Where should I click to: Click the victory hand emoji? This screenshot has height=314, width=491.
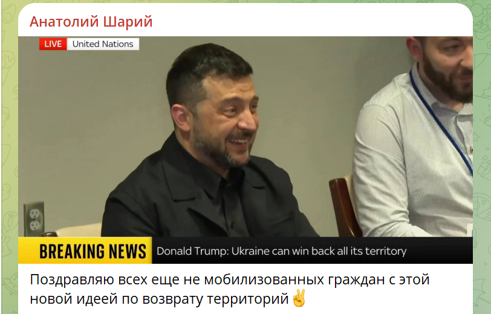(x=299, y=298)
